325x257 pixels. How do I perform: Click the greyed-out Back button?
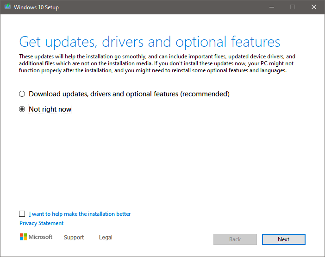pyautogui.click(x=235, y=239)
